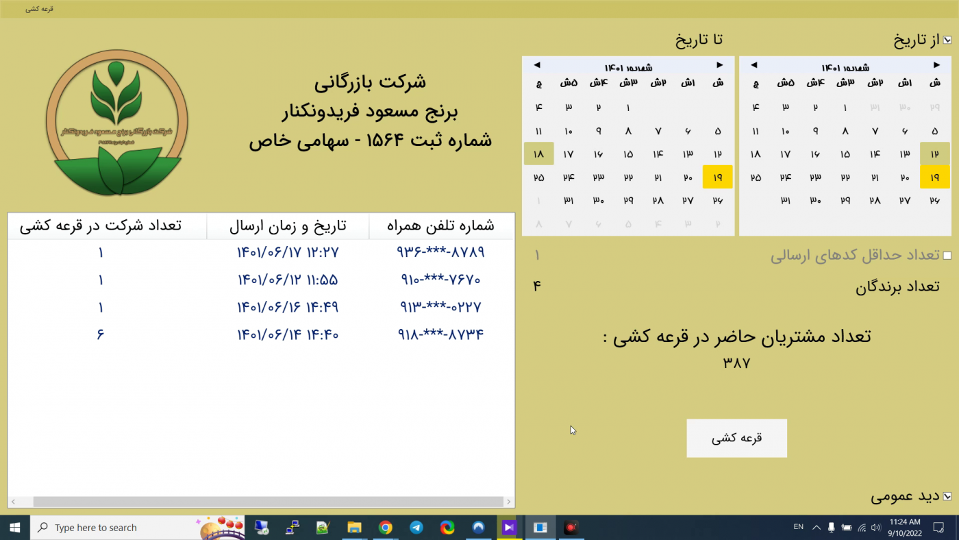
Task: Select highlighted day ۱۹ in 'تا تاریخ' calendar
Action: click(718, 177)
